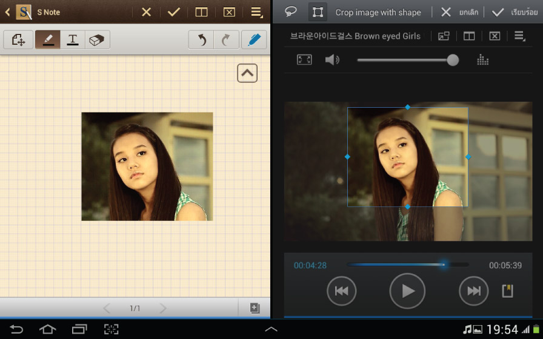Grab the right crop handle
The height and width of the screenshot is (339, 543).
[468, 157]
